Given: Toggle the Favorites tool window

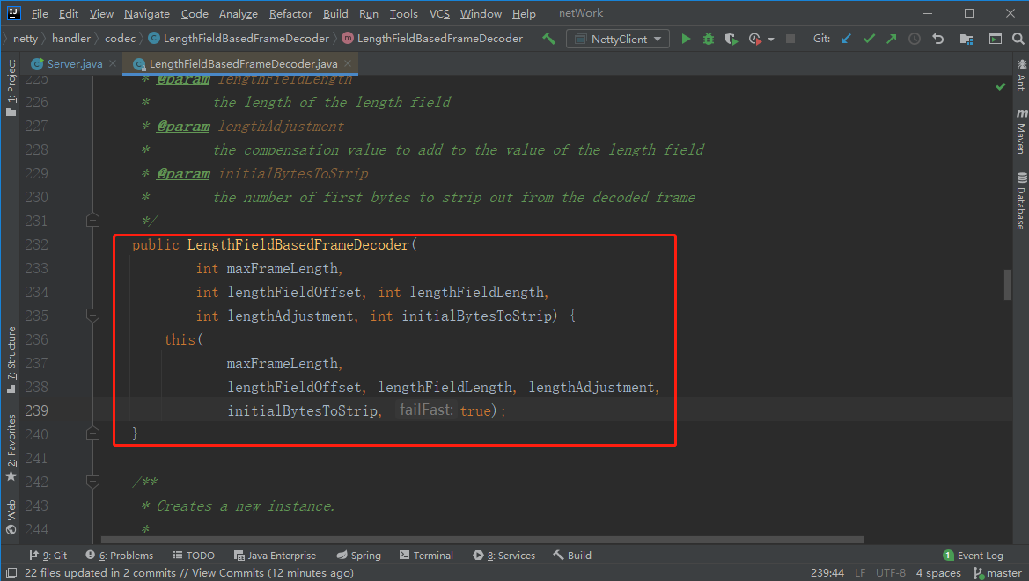Looking at the screenshot, I should coord(11,447).
